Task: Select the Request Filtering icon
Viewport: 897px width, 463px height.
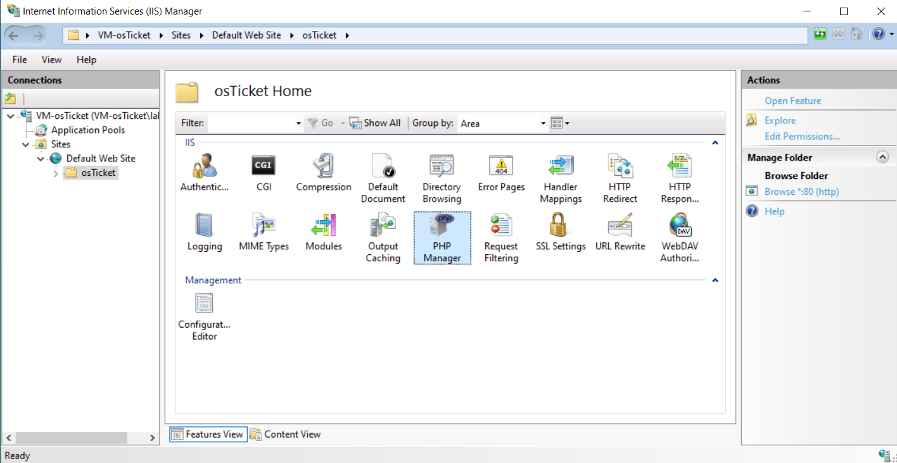Action: tap(501, 238)
